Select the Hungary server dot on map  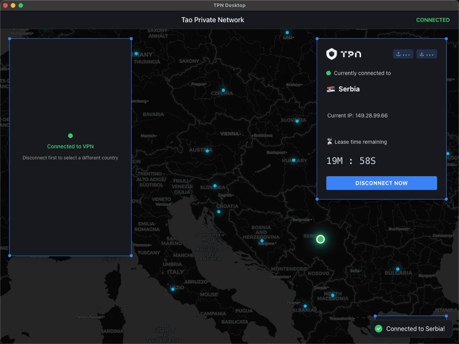294,160
